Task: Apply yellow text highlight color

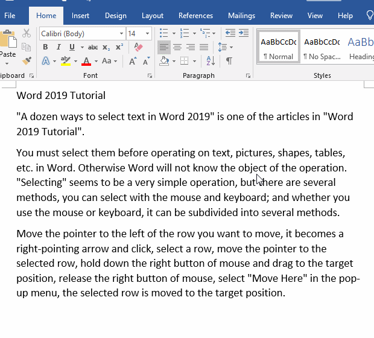Action: [x=66, y=61]
